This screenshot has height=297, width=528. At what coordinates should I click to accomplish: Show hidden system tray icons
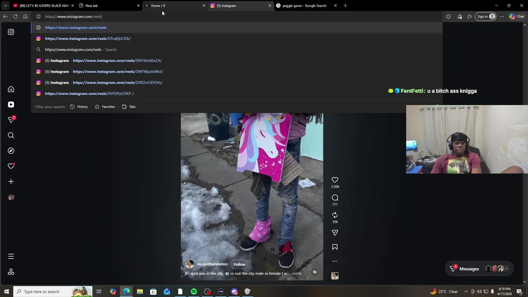(466, 292)
